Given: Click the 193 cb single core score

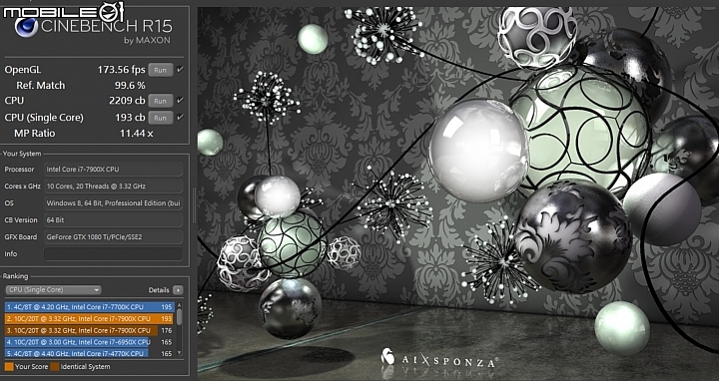Looking at the screenshot, I should pos(130,118).
